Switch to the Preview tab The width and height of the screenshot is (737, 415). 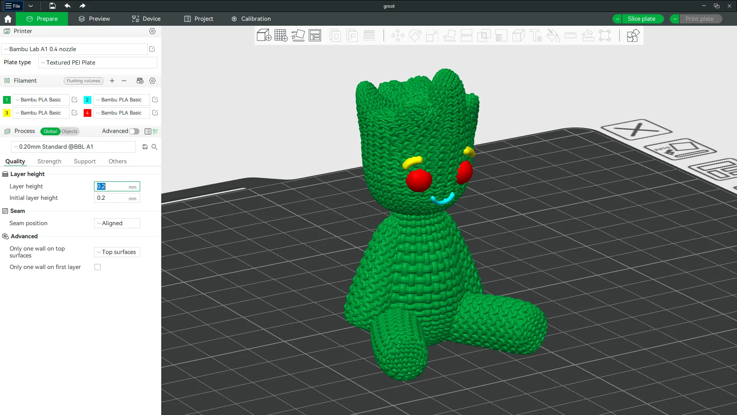coord(94,19)
